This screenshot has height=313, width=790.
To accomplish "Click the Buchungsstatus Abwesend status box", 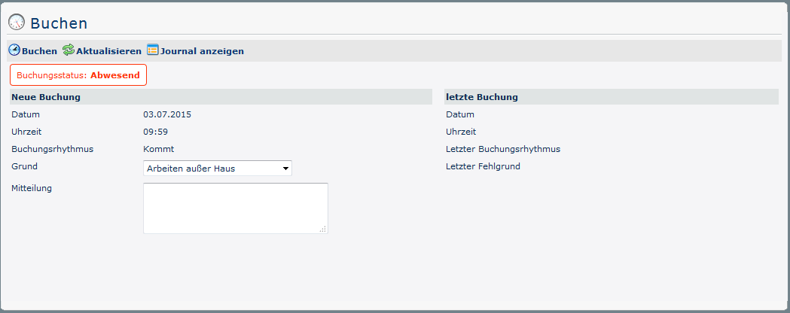I will pos(78,75).
